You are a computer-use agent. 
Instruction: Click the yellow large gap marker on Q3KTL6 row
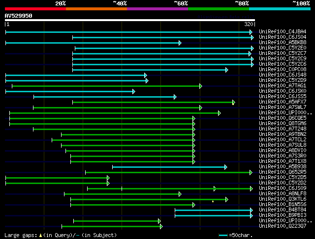tap(213, 201)
